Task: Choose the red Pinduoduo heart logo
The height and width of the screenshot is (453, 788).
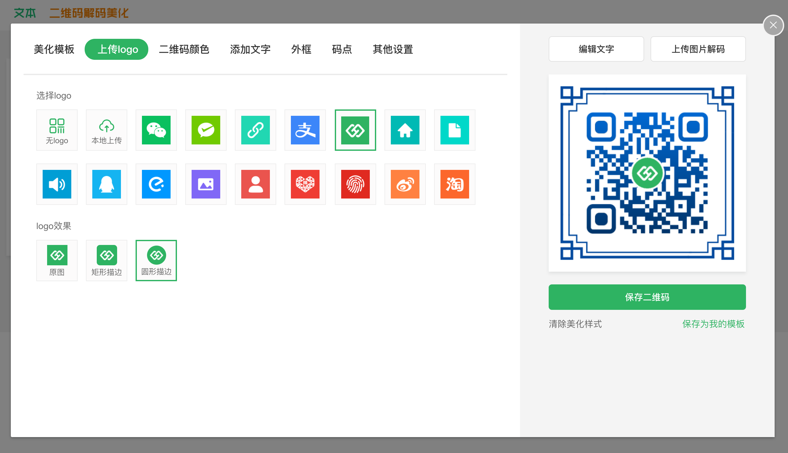Action: [305, 184]
